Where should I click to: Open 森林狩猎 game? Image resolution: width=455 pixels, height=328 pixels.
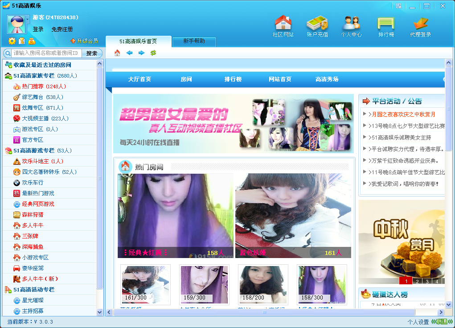click(x=49, y=215)
